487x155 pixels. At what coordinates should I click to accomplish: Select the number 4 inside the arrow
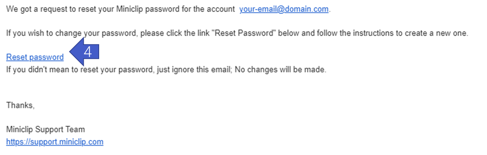(x=88, y=52)
